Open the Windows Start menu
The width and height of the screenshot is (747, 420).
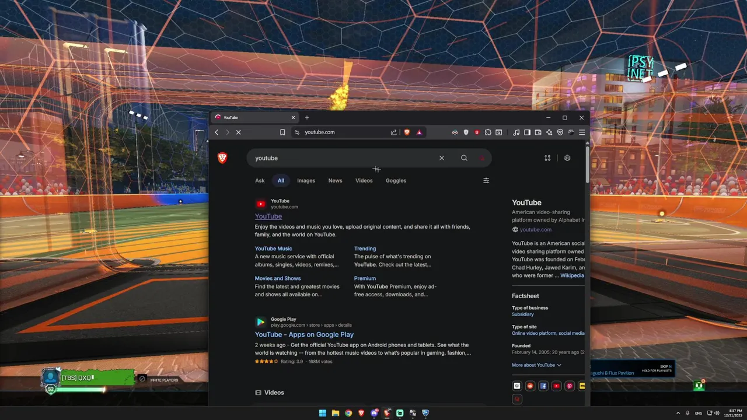pos(323,413)
